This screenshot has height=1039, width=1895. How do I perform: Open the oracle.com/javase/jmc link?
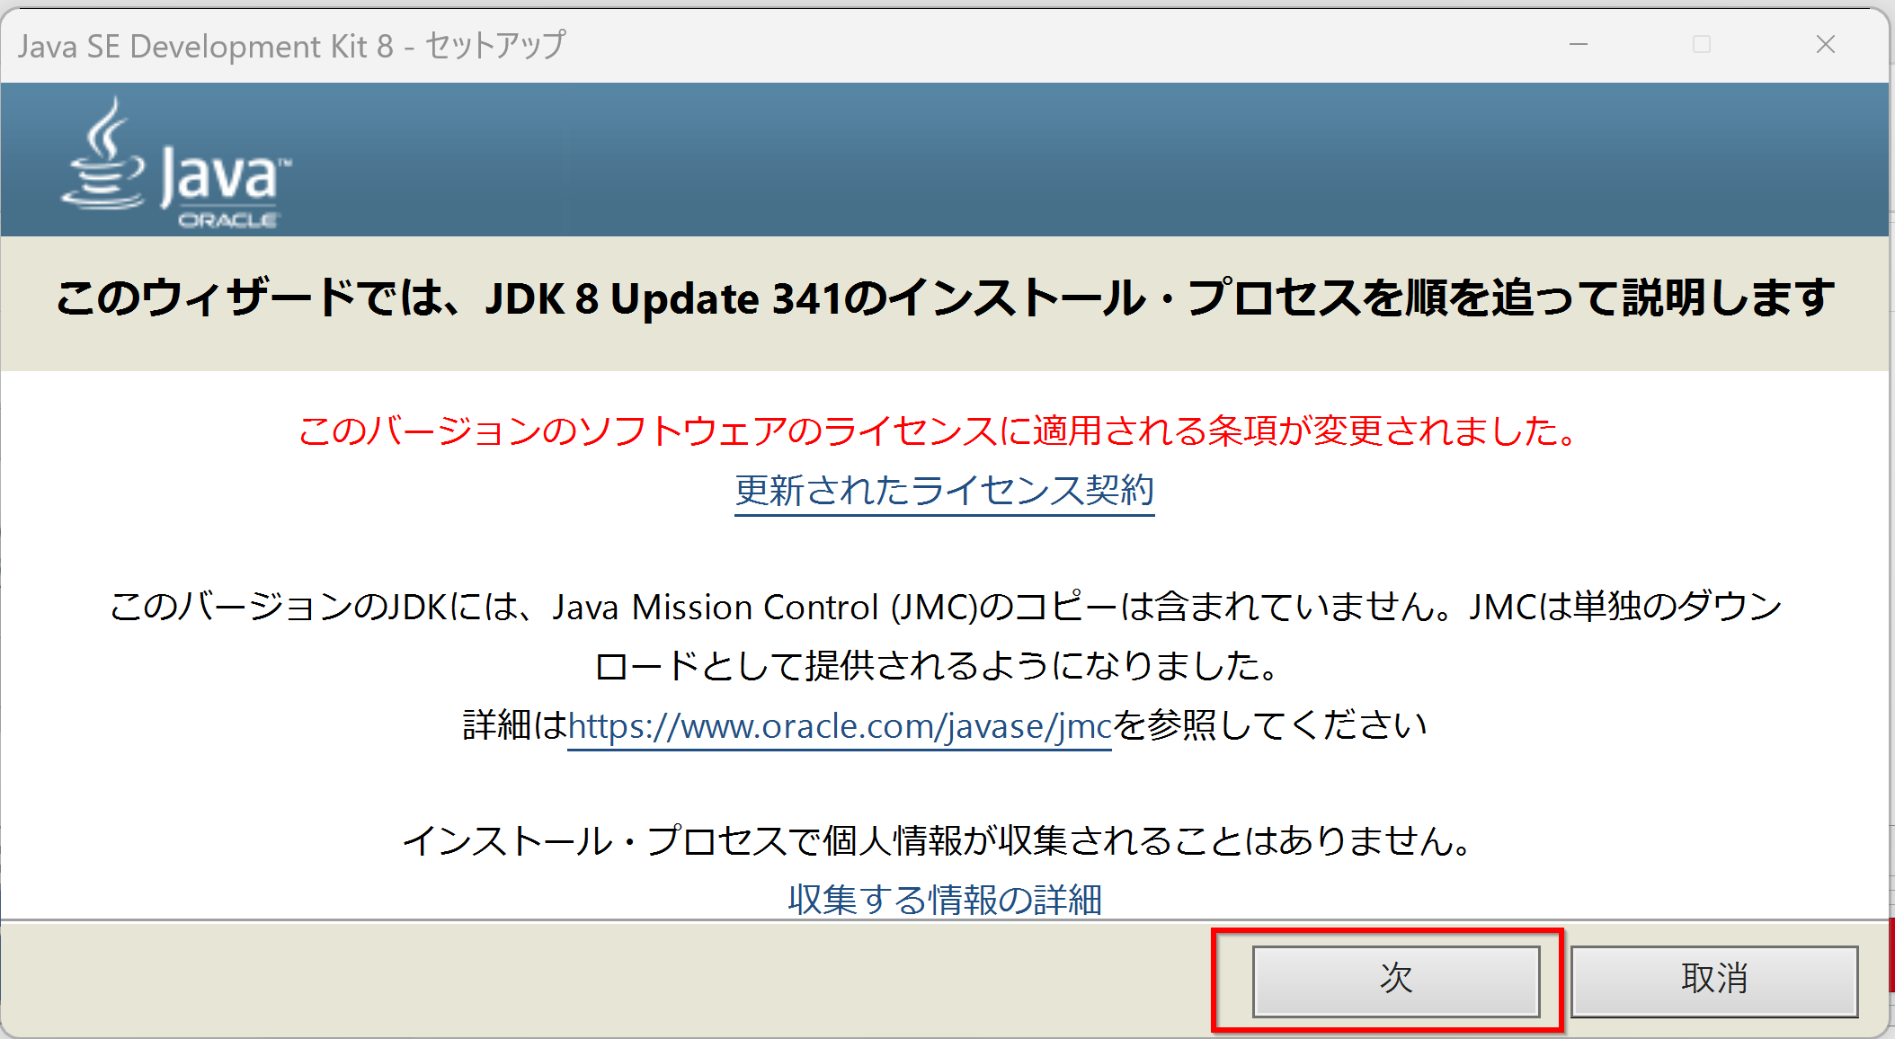[x=840, y=725]
